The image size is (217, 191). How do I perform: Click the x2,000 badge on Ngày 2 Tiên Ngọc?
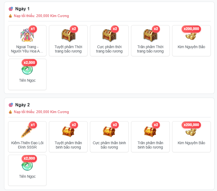pos(29,158)
